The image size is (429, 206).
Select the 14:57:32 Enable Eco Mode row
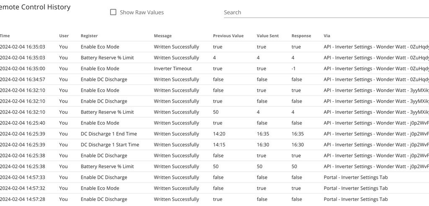(x=100, y=188)
